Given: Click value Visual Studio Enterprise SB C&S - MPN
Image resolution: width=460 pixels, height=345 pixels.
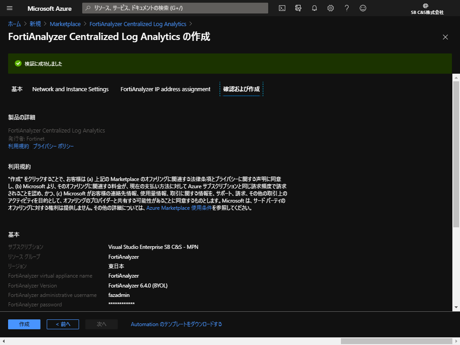Looking at the screenshot, I should 153,247.
